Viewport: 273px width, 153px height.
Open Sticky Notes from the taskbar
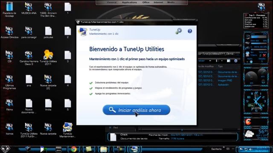[x=89, y=149]
